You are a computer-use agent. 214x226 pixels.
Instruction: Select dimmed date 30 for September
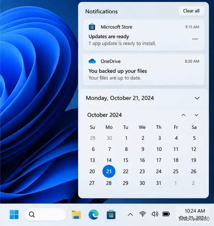coord(109,138)
